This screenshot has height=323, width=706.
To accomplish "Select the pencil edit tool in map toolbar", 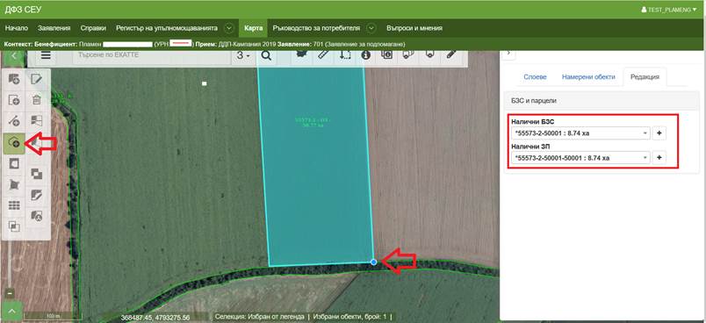I will click(x=451, y=55).
